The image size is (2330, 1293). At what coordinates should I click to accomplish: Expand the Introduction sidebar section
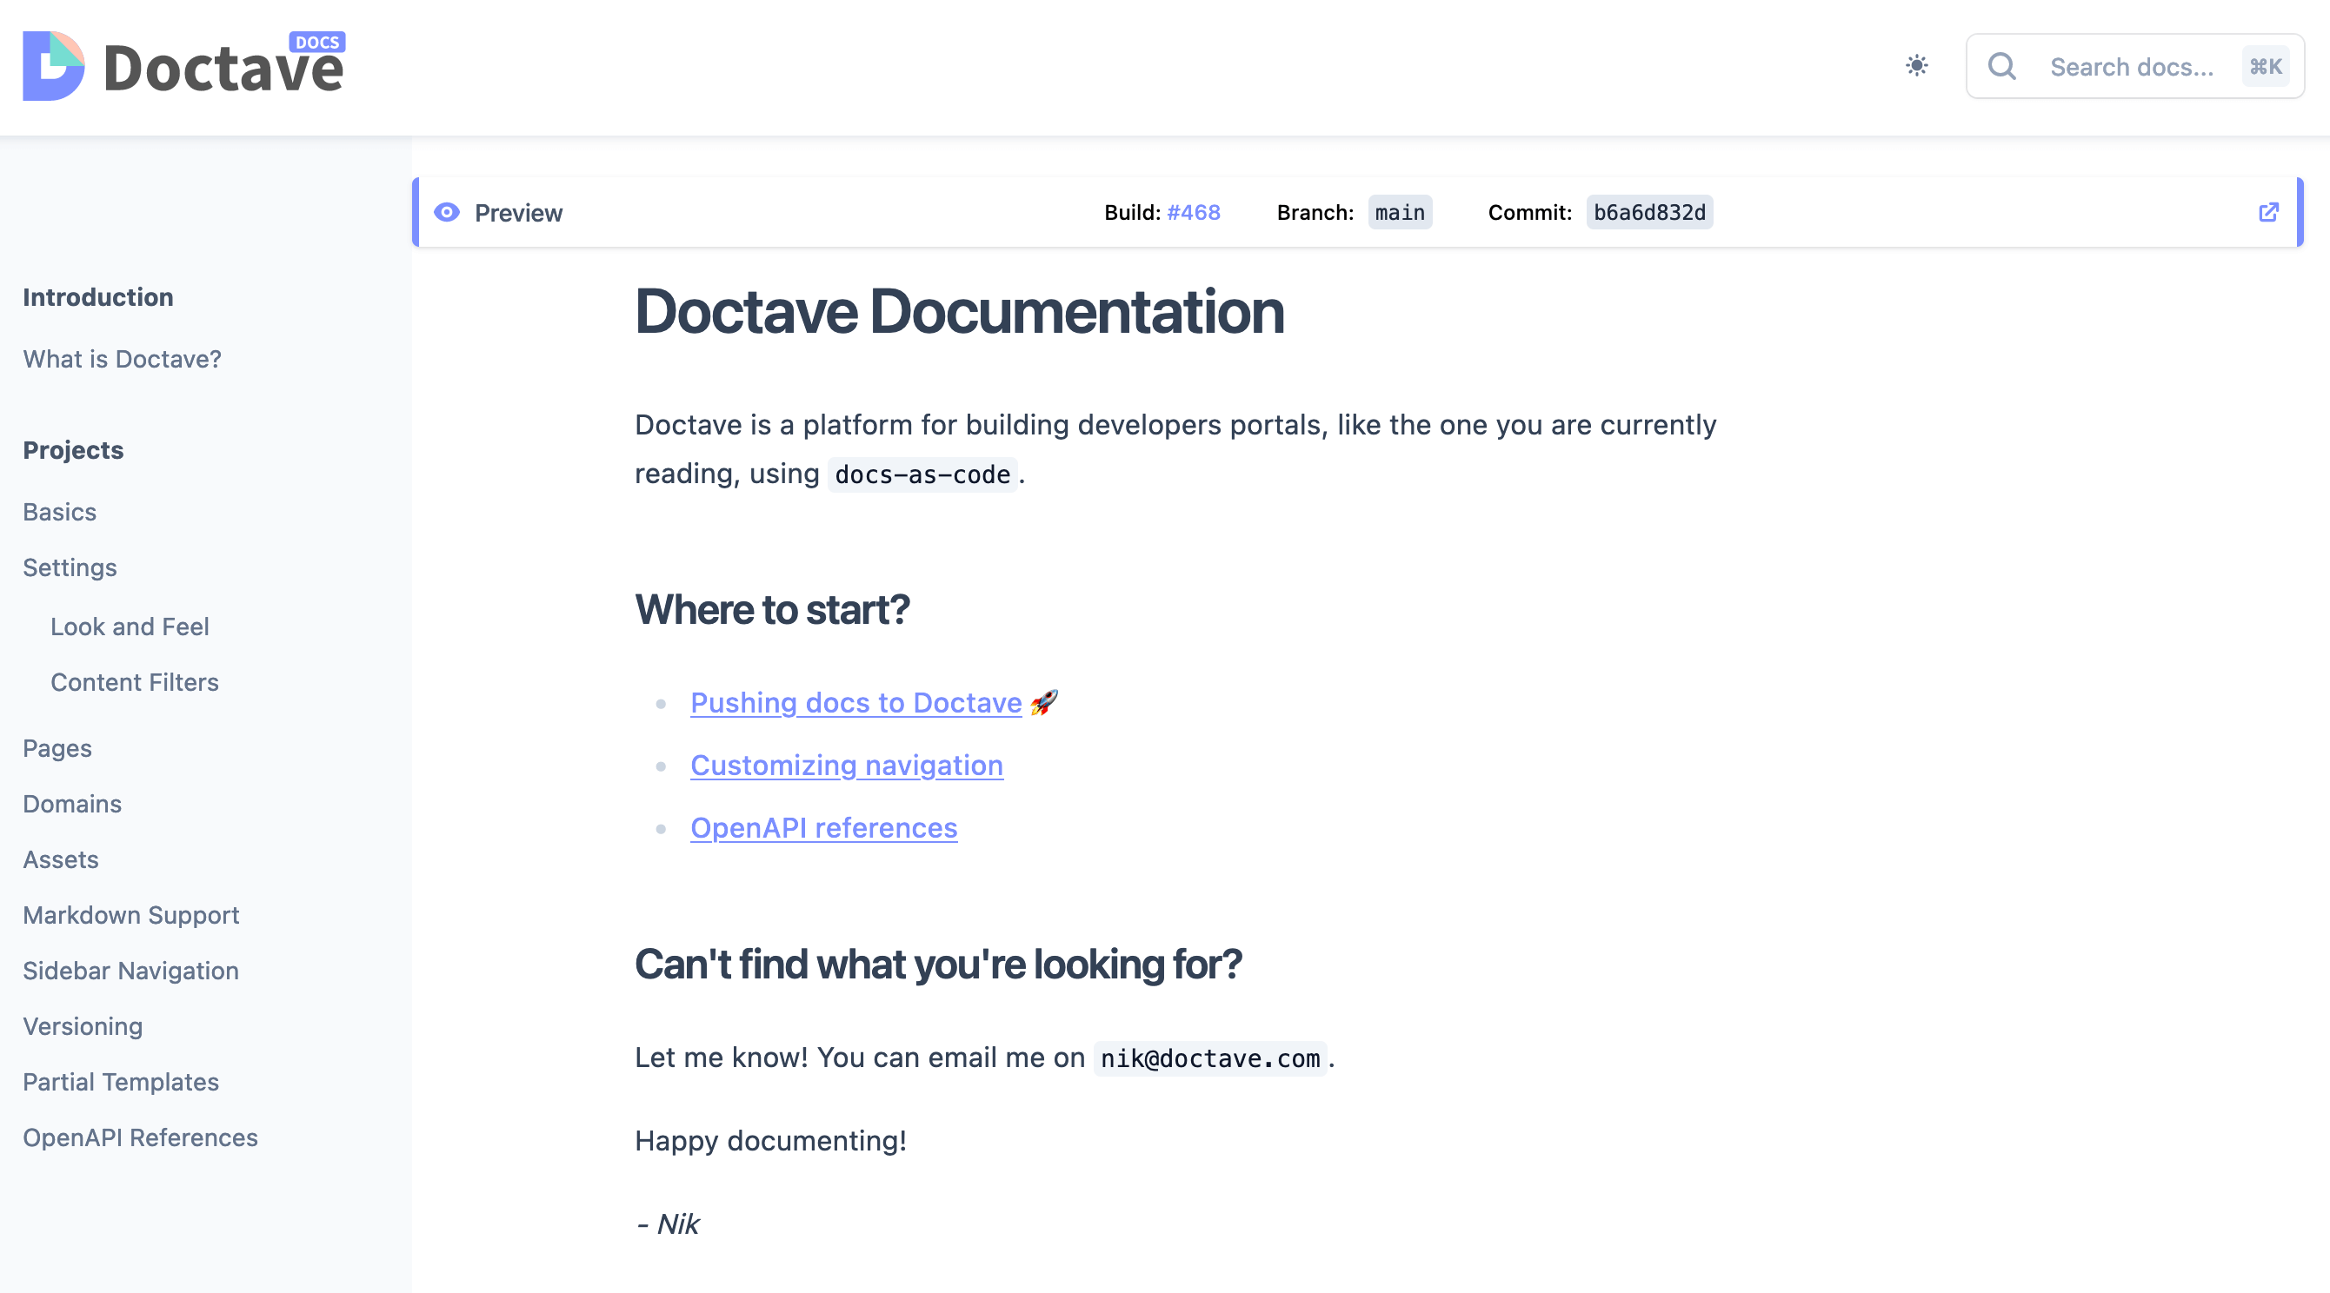97,295
